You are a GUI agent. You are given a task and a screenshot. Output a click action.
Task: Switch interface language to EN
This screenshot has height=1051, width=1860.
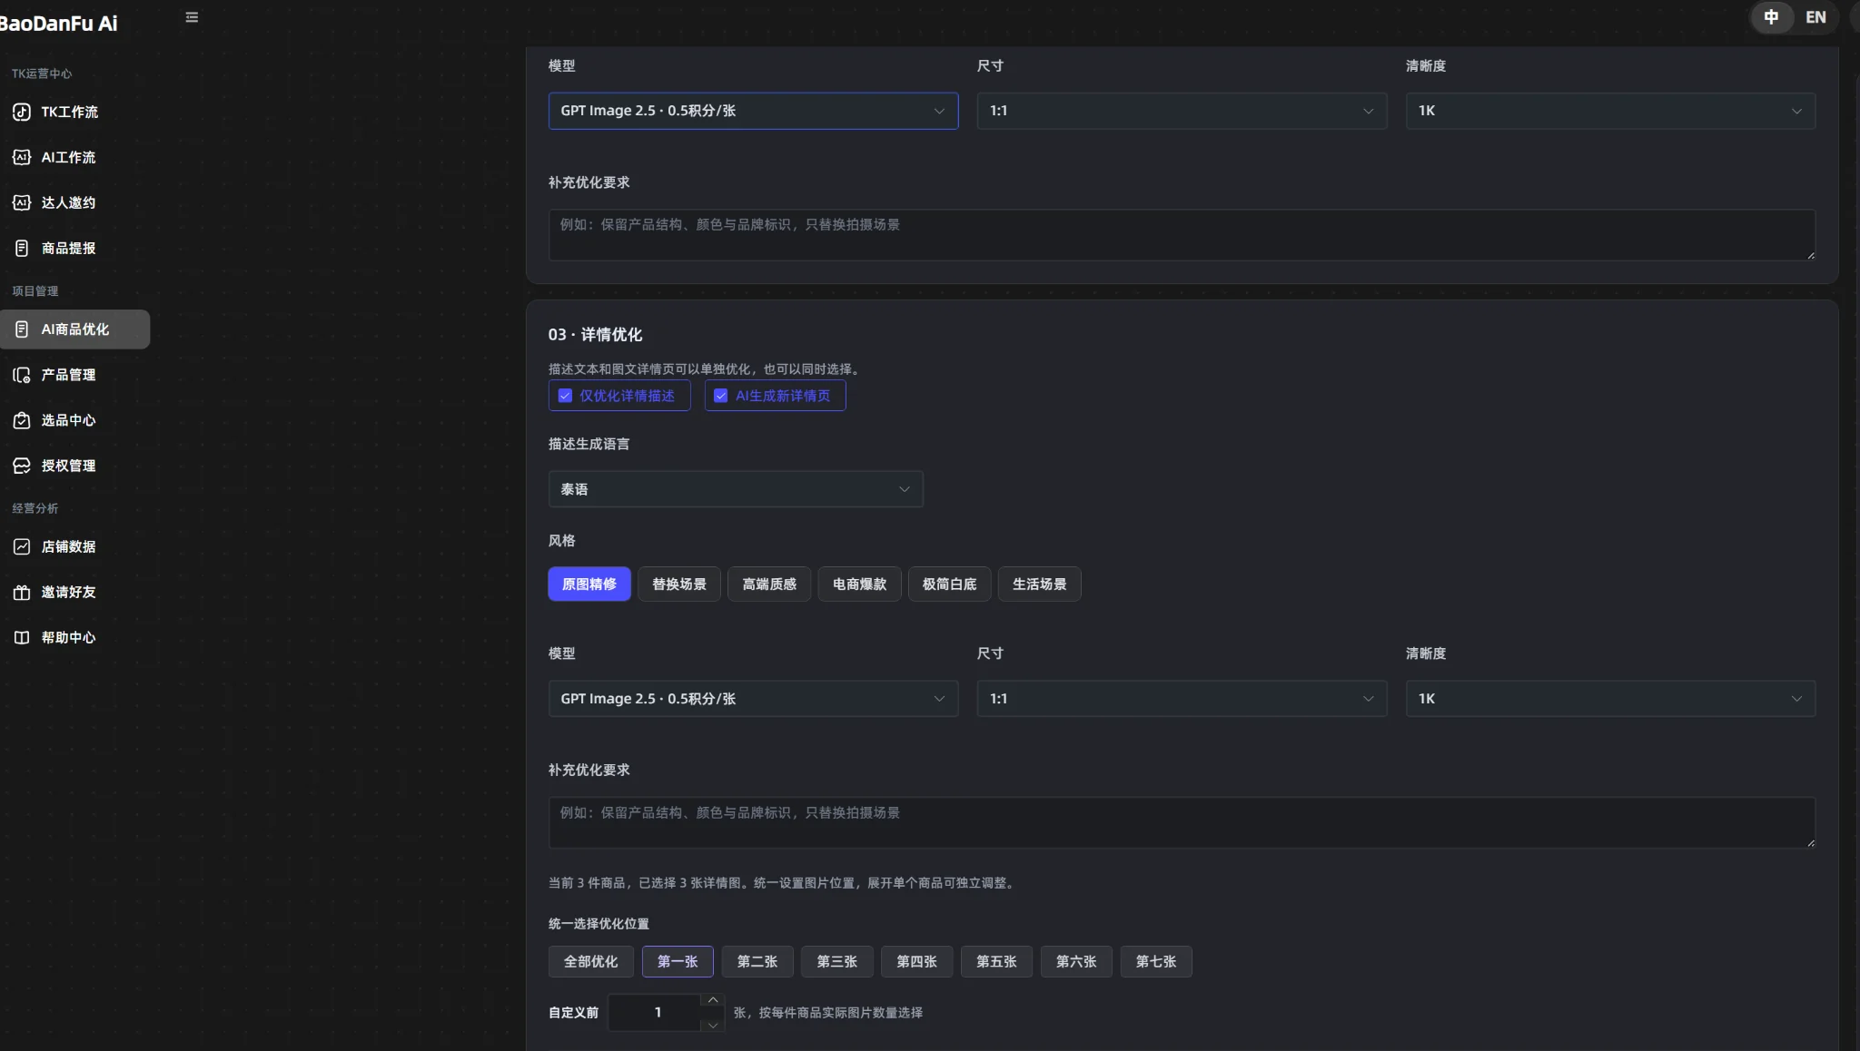(x=1815, y=17)
